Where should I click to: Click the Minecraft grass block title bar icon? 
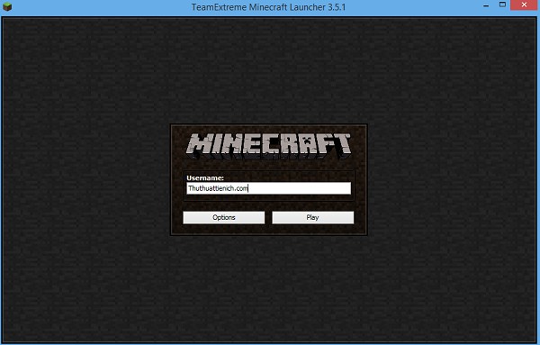tap(7, 6)
